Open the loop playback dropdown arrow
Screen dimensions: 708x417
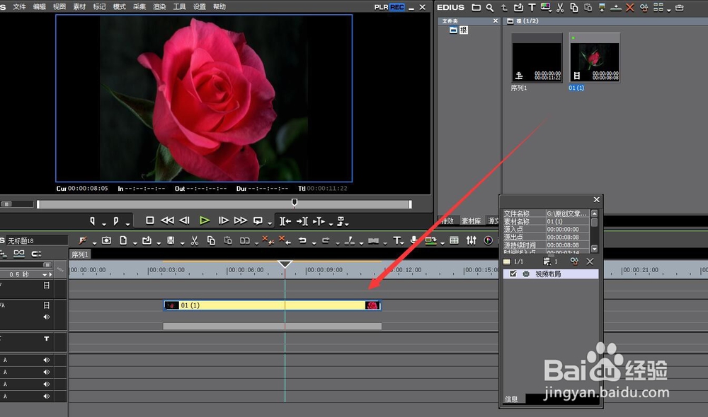[x=270, y=223]
